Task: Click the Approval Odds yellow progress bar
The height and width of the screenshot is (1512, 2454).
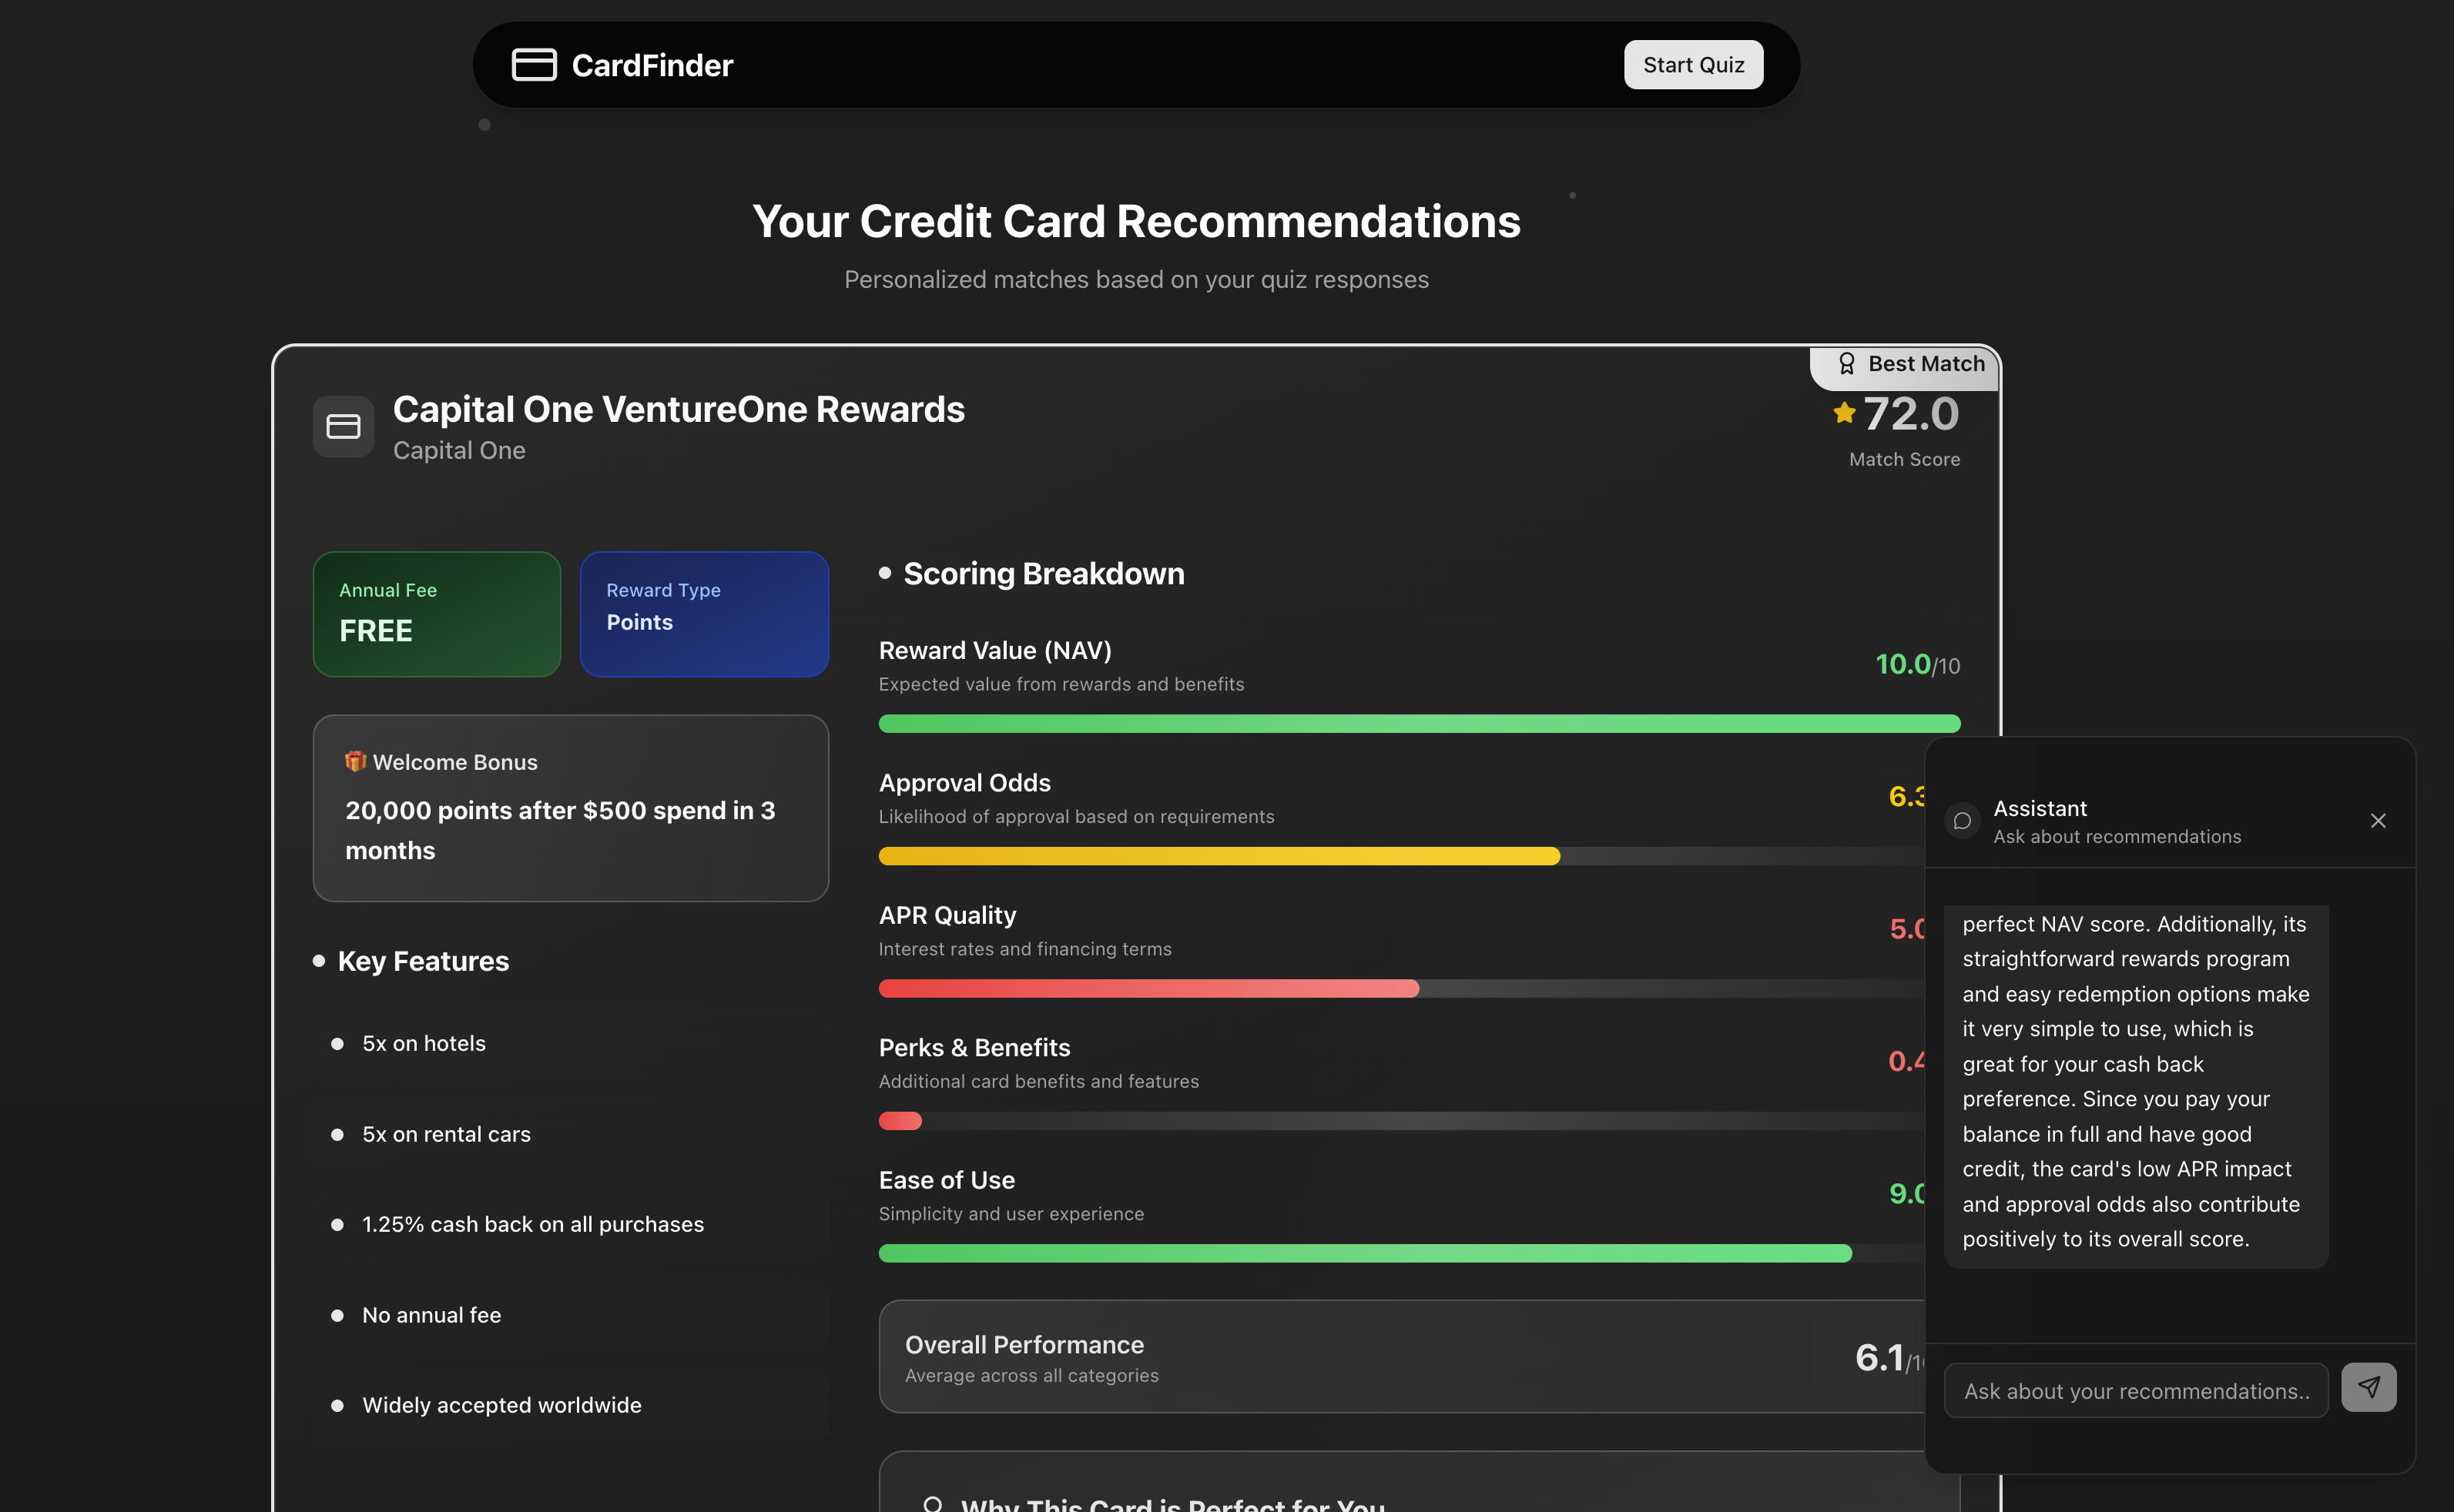Action: click(x=1219, y=856)
